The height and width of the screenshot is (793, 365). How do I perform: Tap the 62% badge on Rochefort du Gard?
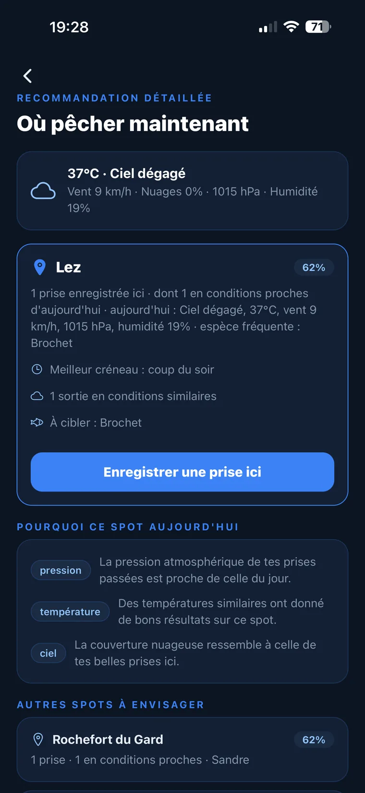point(314,740)
